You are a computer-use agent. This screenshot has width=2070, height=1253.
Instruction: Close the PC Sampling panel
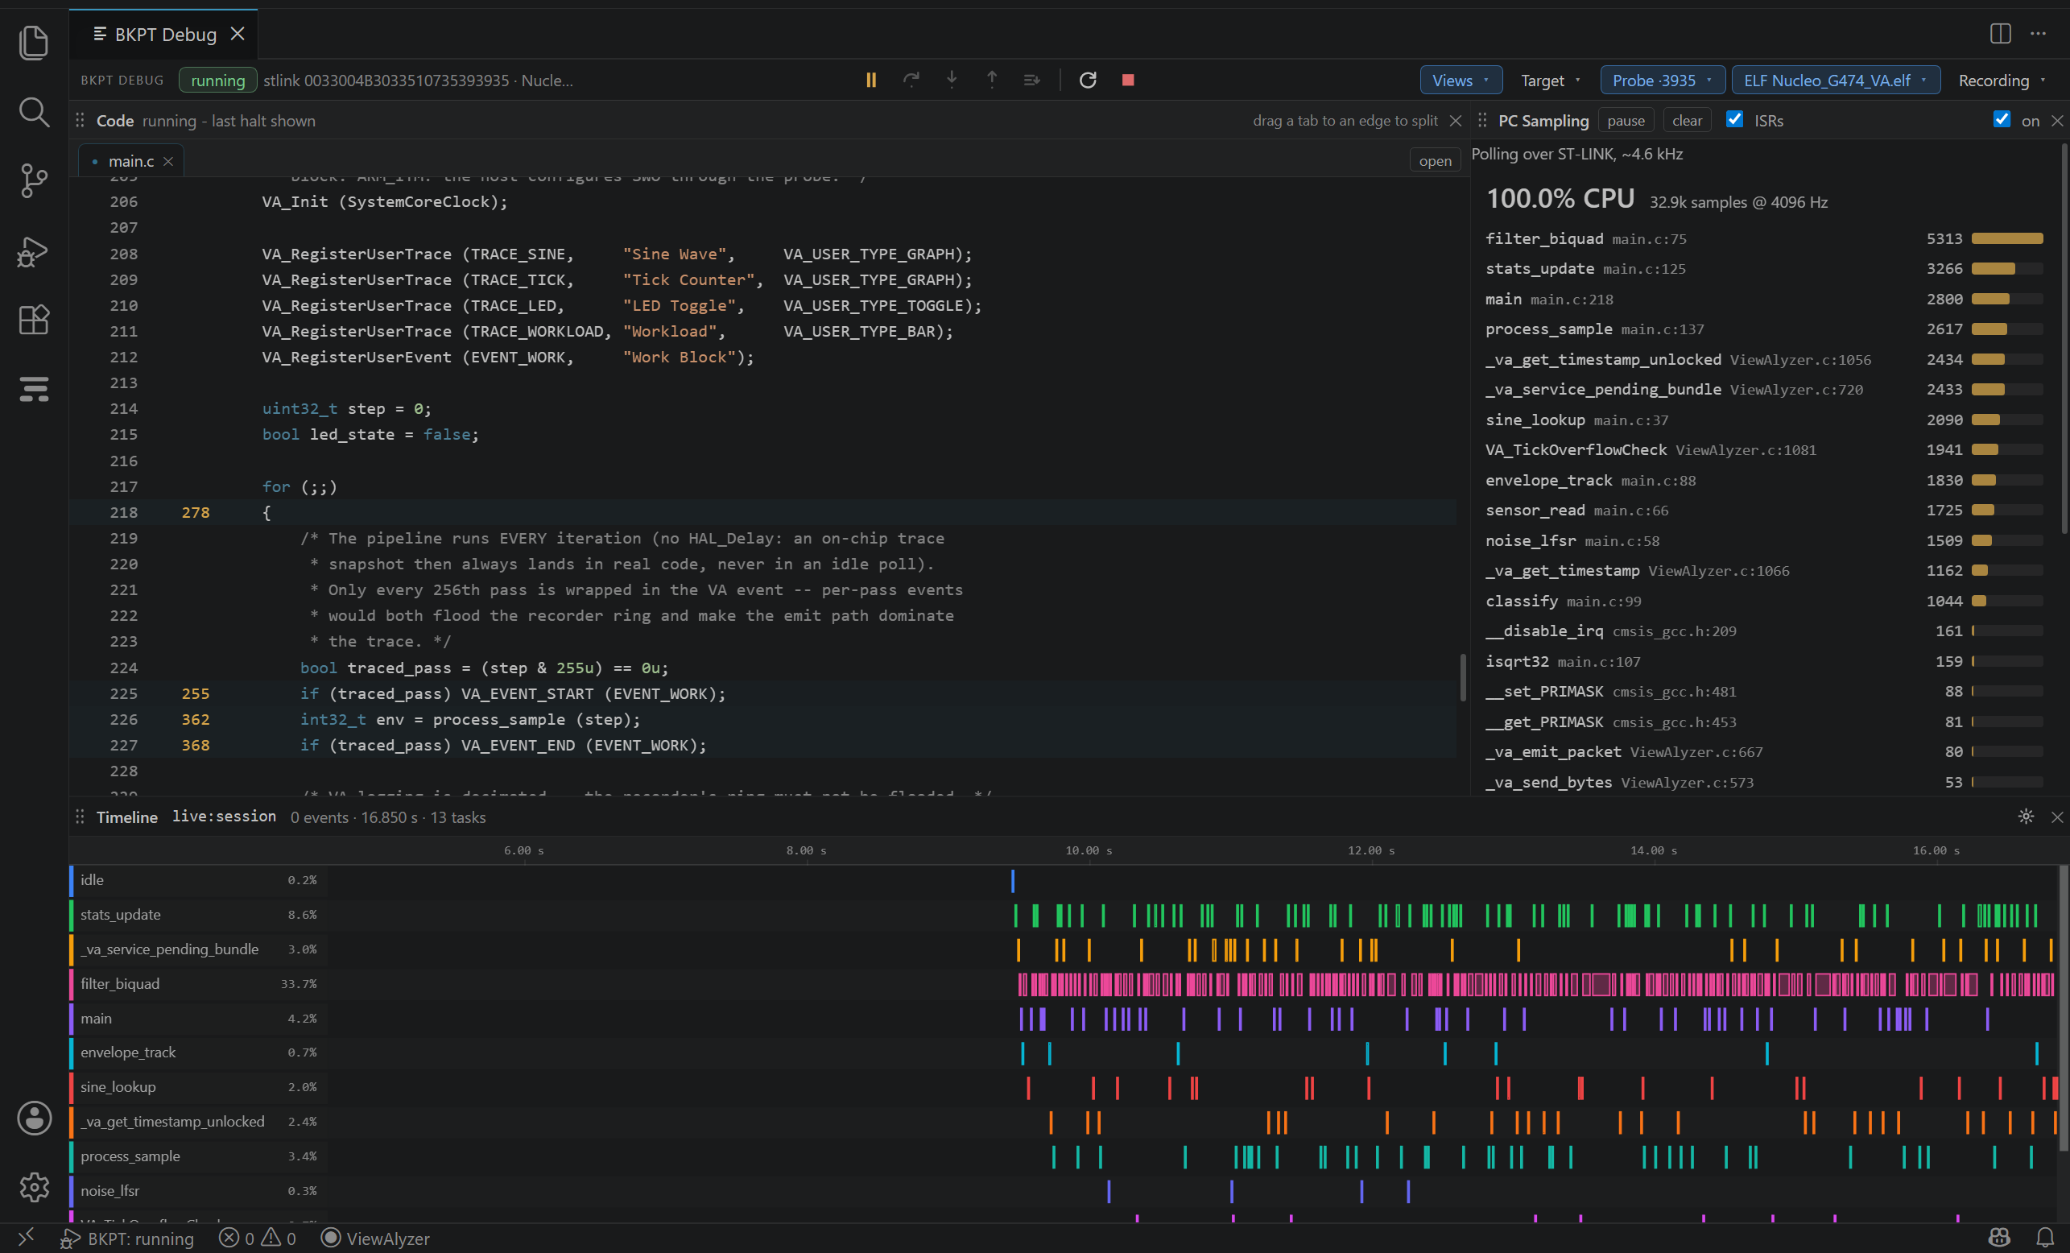(2057, 121)
